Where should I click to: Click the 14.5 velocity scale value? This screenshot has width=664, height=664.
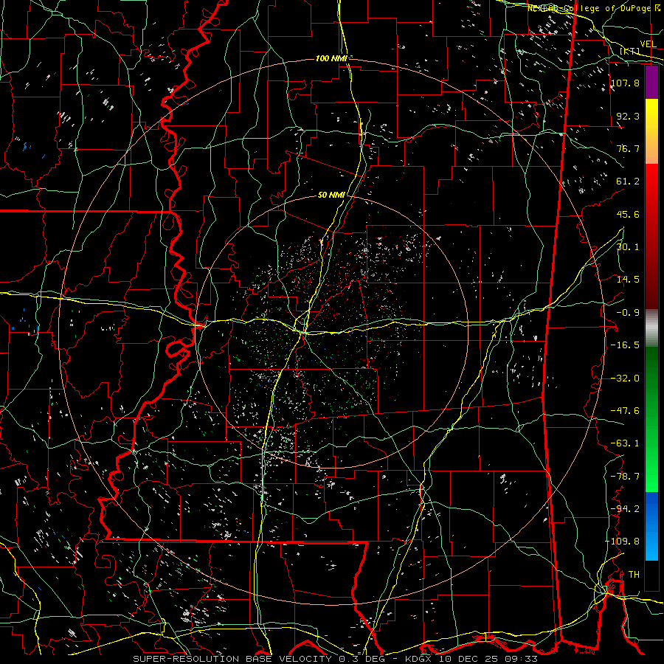coord(628,280)
